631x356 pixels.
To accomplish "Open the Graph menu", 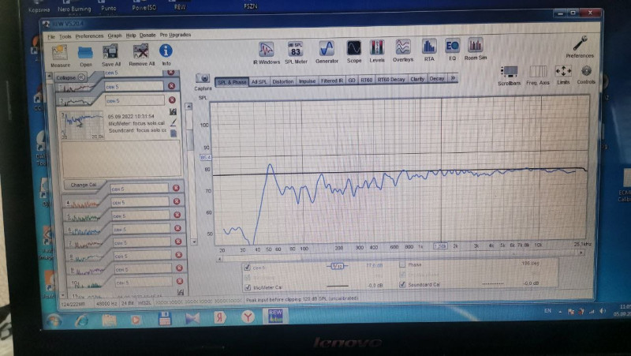I will pyautogui.click(x=114, y=36).
